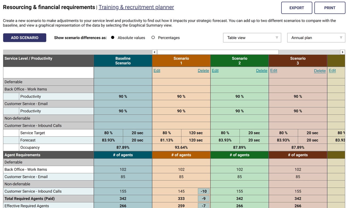Click Scenario 1 inbound calls value 145

point(181,191)
